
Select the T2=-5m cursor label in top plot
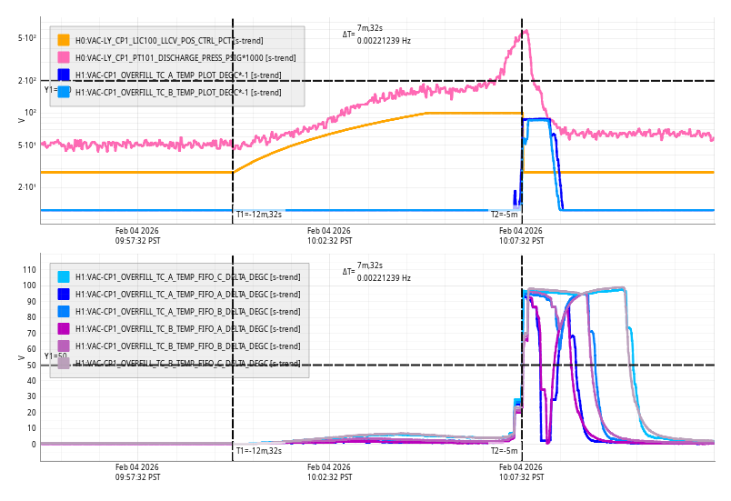click(504, 215)
